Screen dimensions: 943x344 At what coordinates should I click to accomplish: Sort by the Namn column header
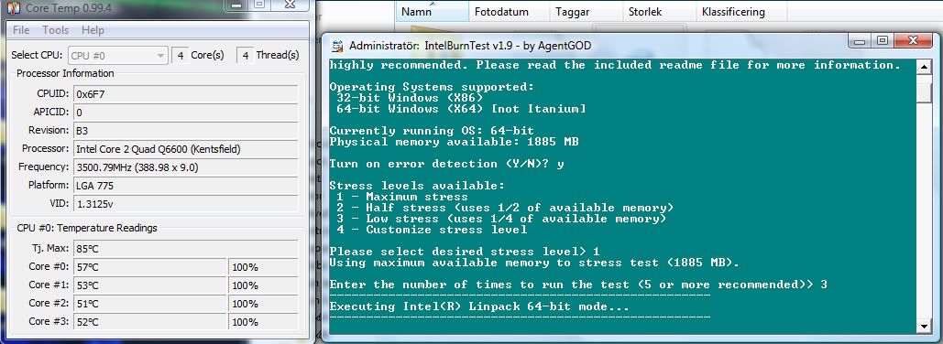pos(432,11)
